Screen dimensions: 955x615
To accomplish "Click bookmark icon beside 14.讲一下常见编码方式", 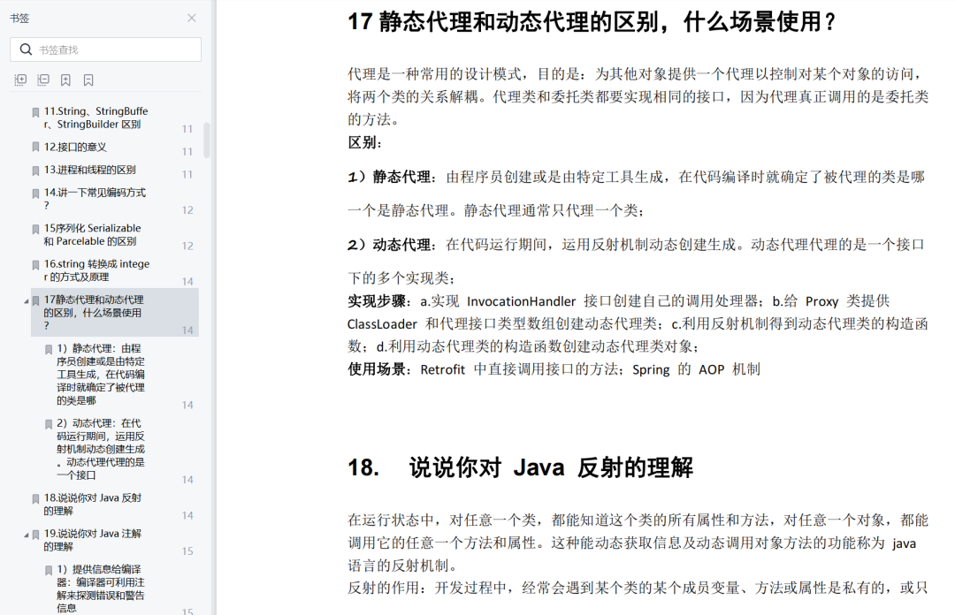I will 35,194.
